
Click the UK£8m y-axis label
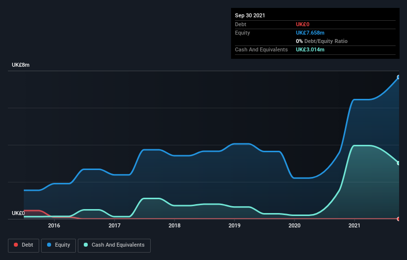coord(21,65)
